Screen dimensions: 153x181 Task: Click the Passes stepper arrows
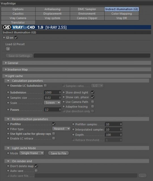(60, 109)
